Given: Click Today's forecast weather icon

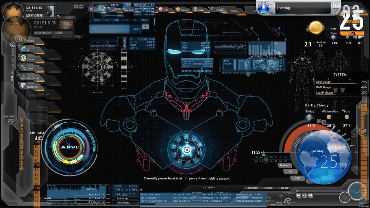Looking at the screenshot, I should (x=310, y=117).
